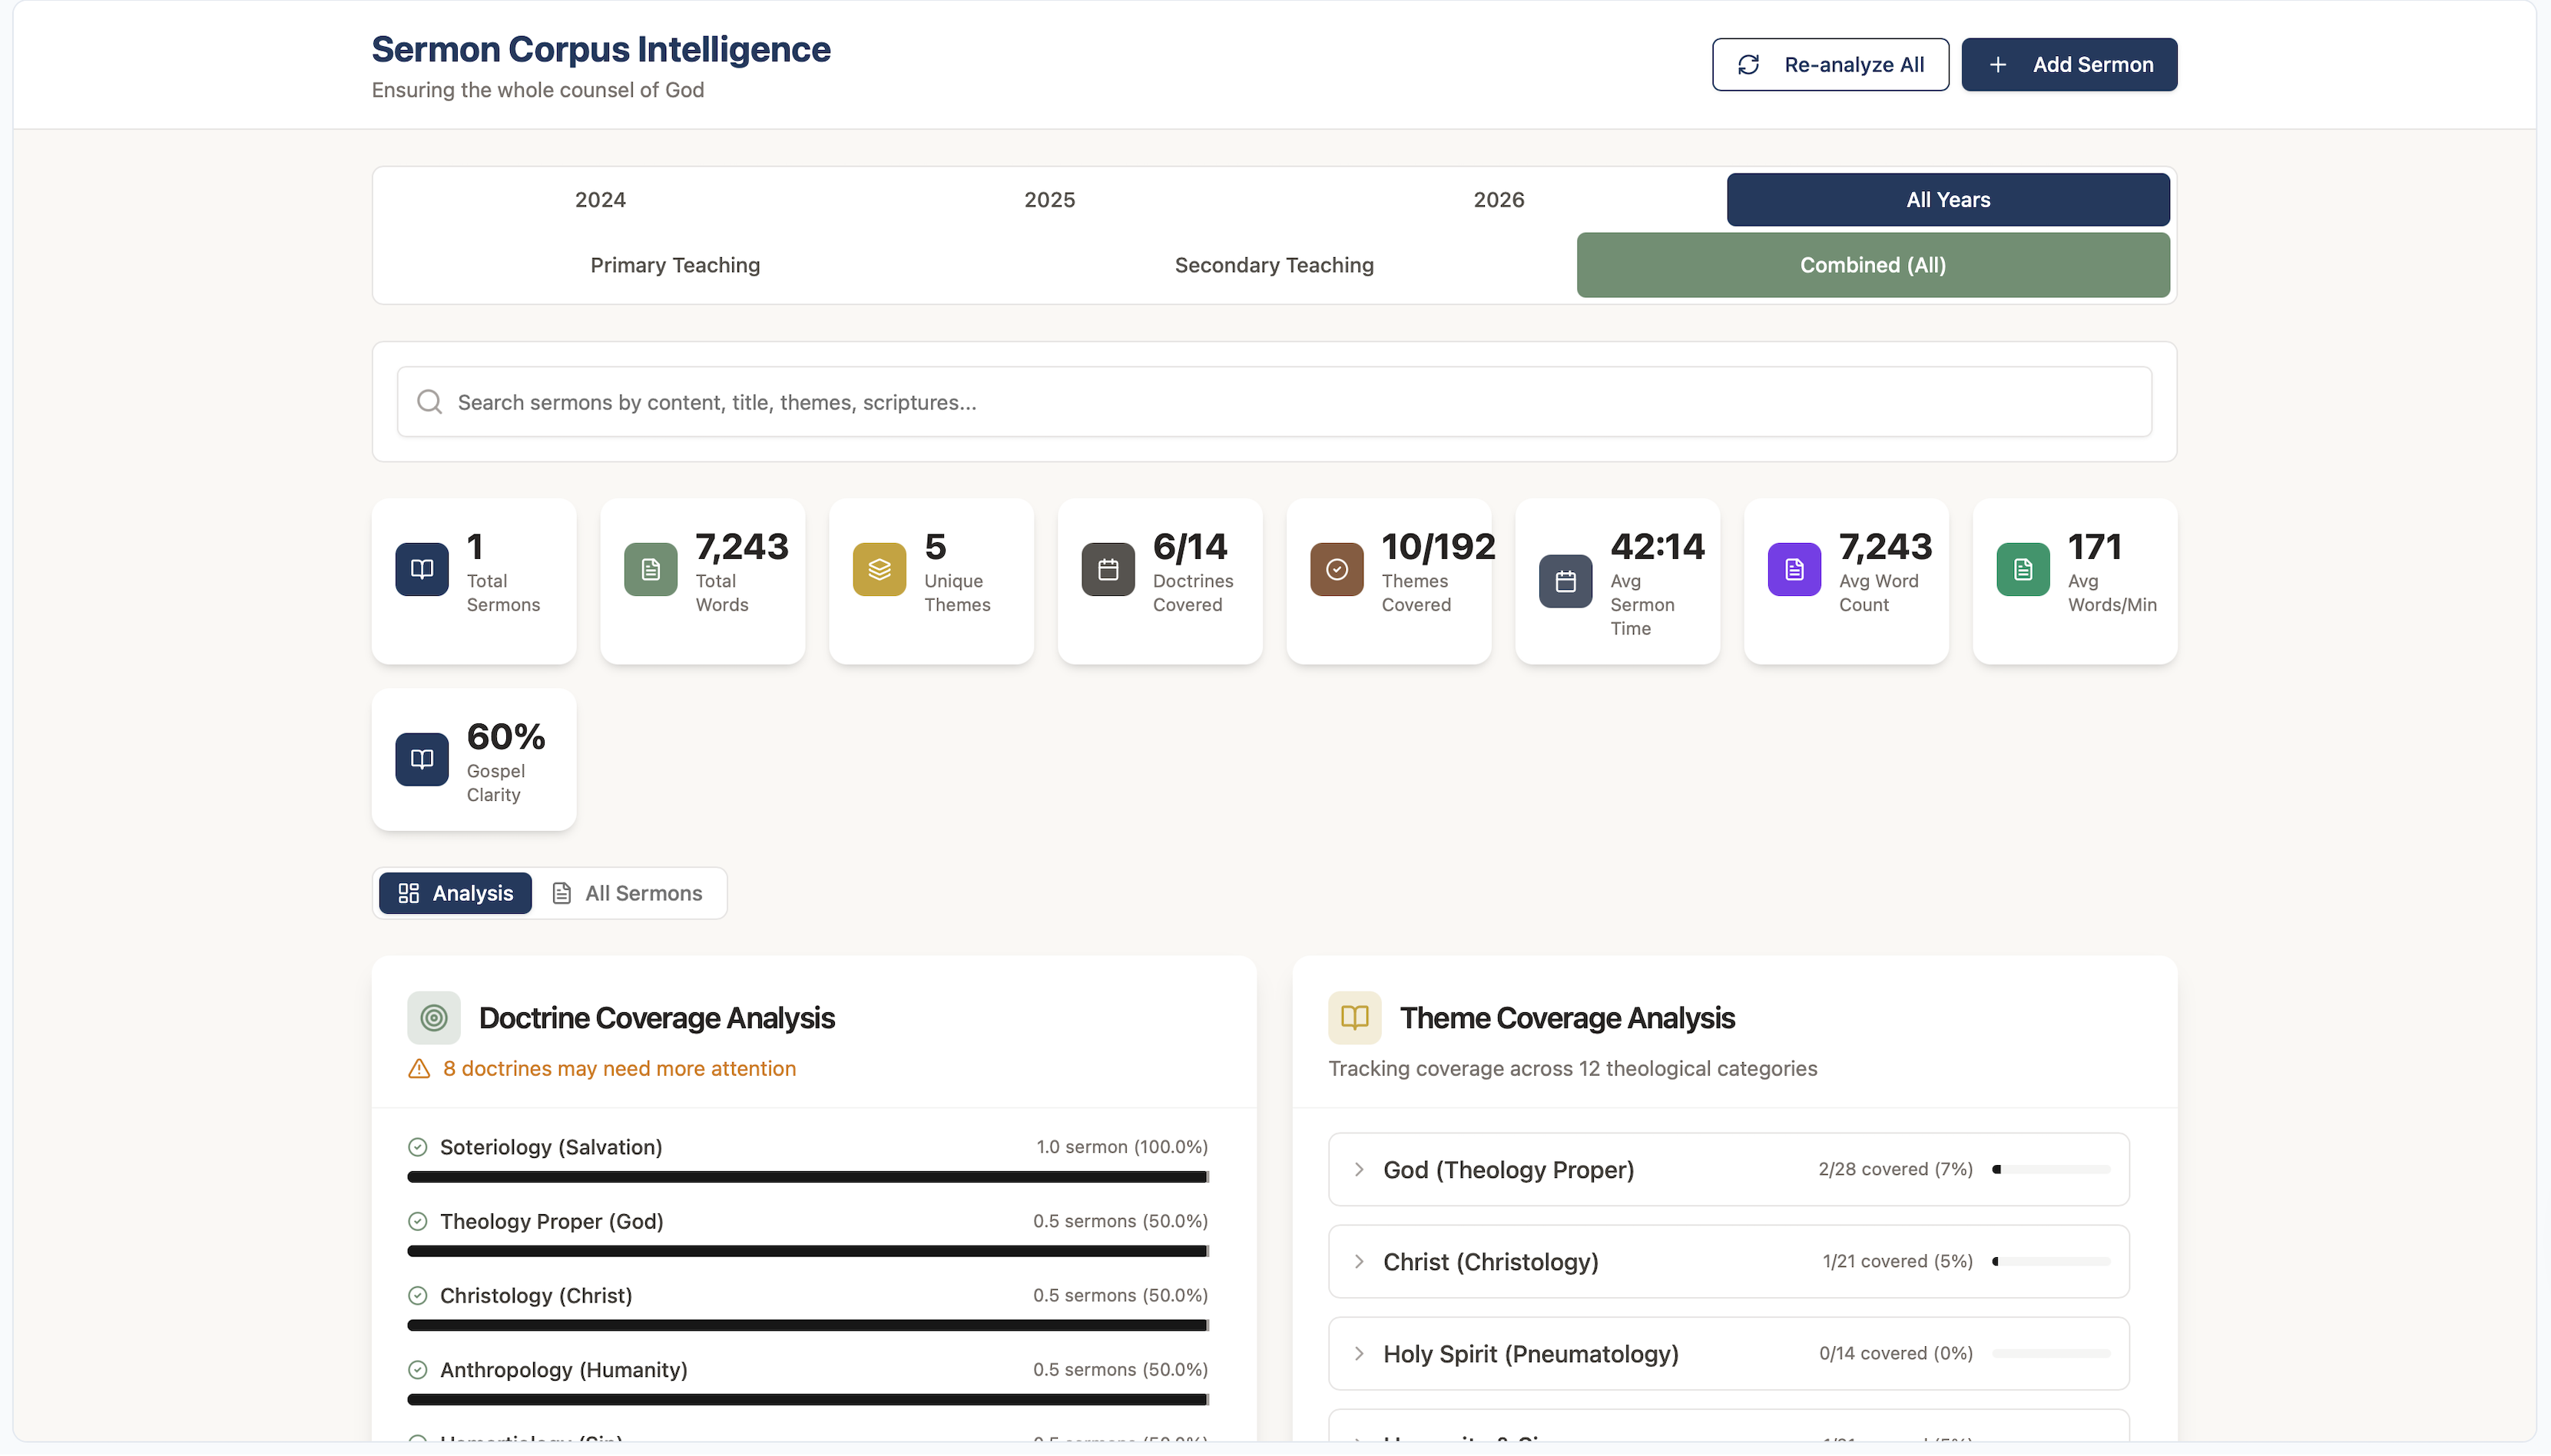Click the check circle beside Anthropology (Humanity)
The image size is (2551, 1456).
click(x=418, y=1369)
